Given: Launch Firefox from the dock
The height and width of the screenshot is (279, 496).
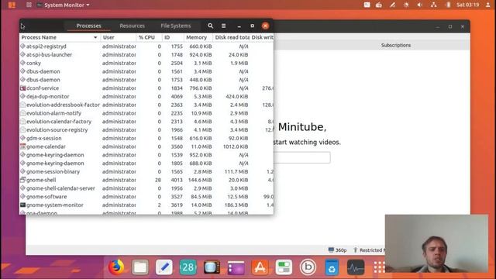Looking at the screenshot, I should 116,267.
